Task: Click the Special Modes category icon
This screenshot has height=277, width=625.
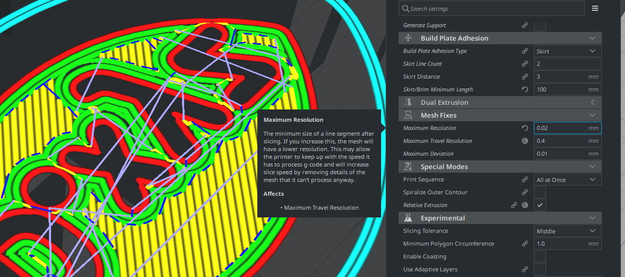Action: (x=408, y=167)
